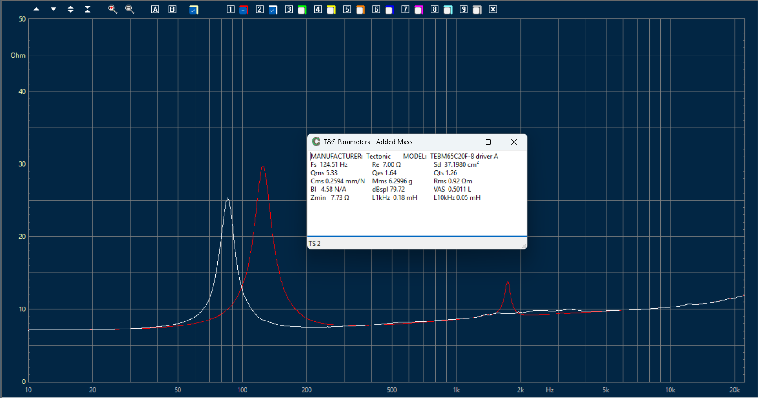
Task: Click the Cms 0.2594 mm/N value
Action: coord(338,181)
